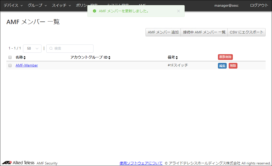Click the search magnifier icon
The height and width of the screenshot is (166, 272).
pyautogui.click(x=51, y=49)
